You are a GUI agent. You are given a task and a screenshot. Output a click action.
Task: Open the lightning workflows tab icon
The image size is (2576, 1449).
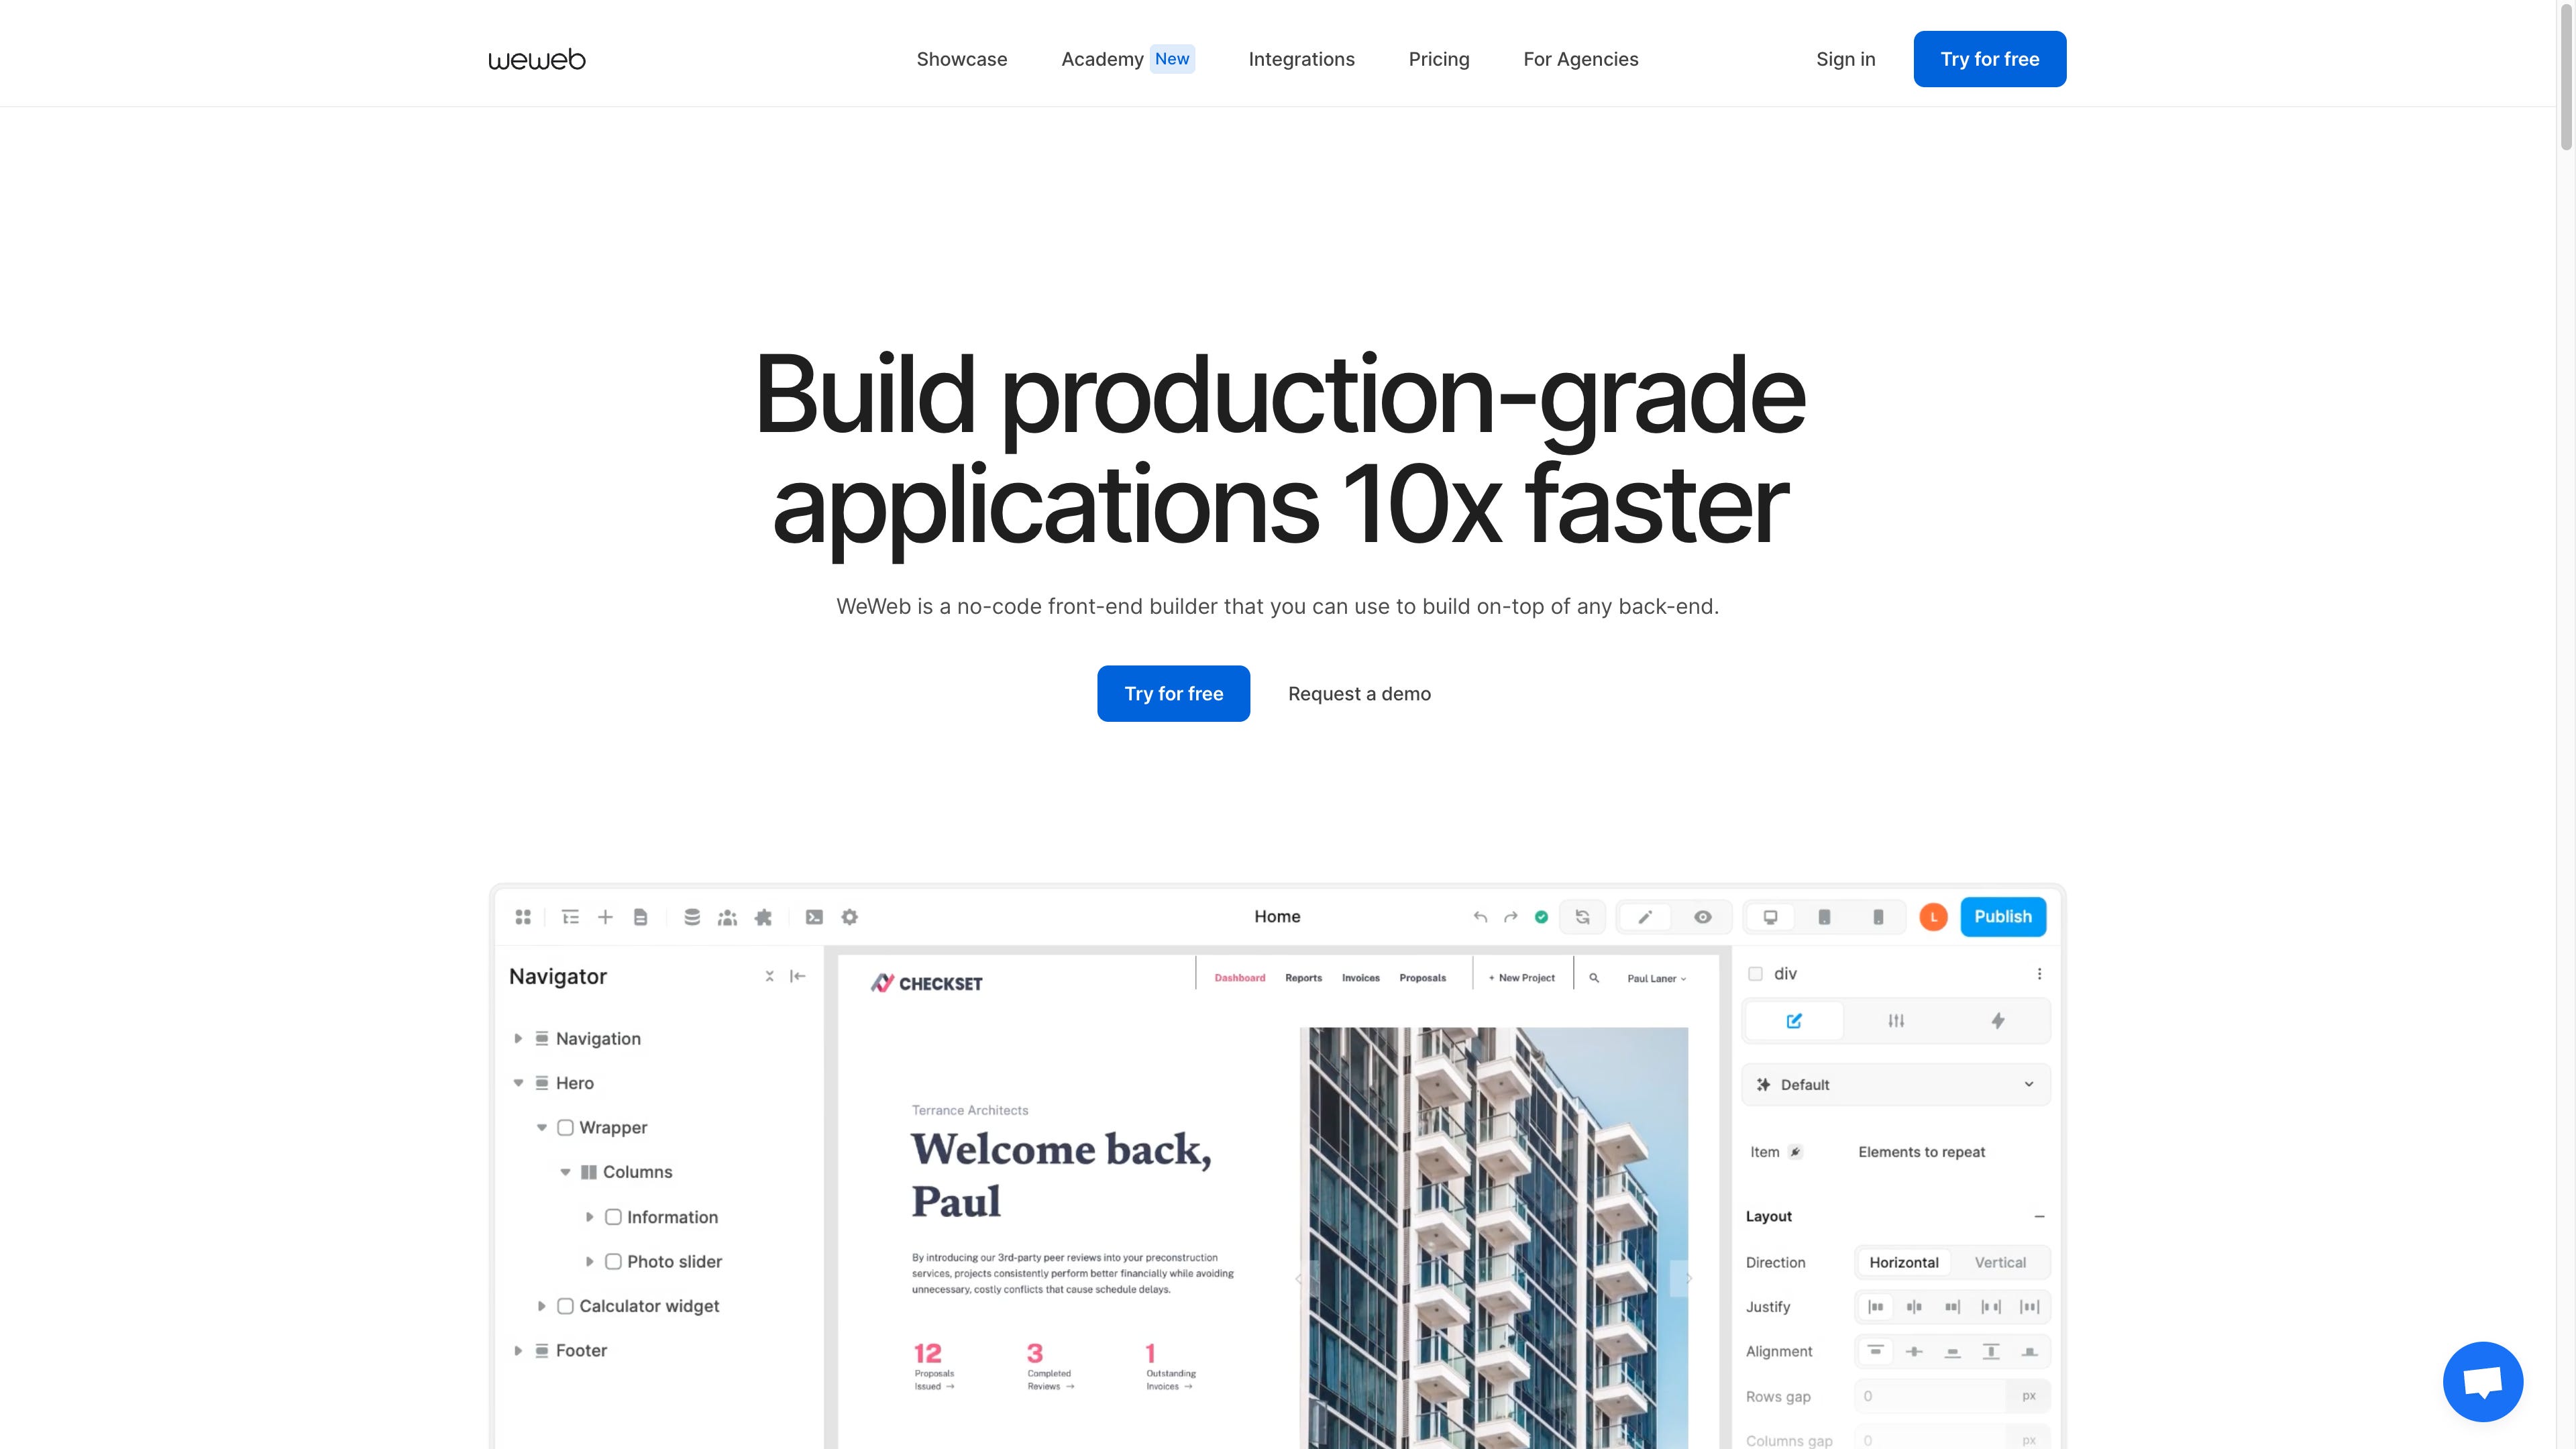[1998, 1021]
